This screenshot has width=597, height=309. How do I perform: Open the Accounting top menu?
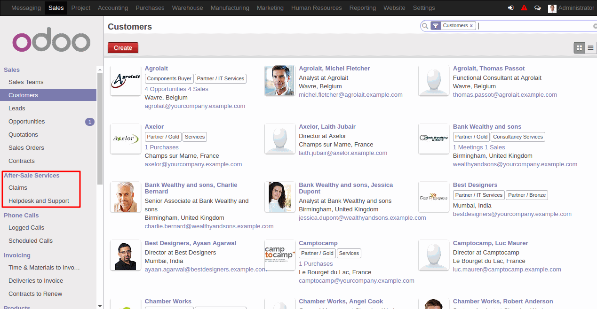113,8
